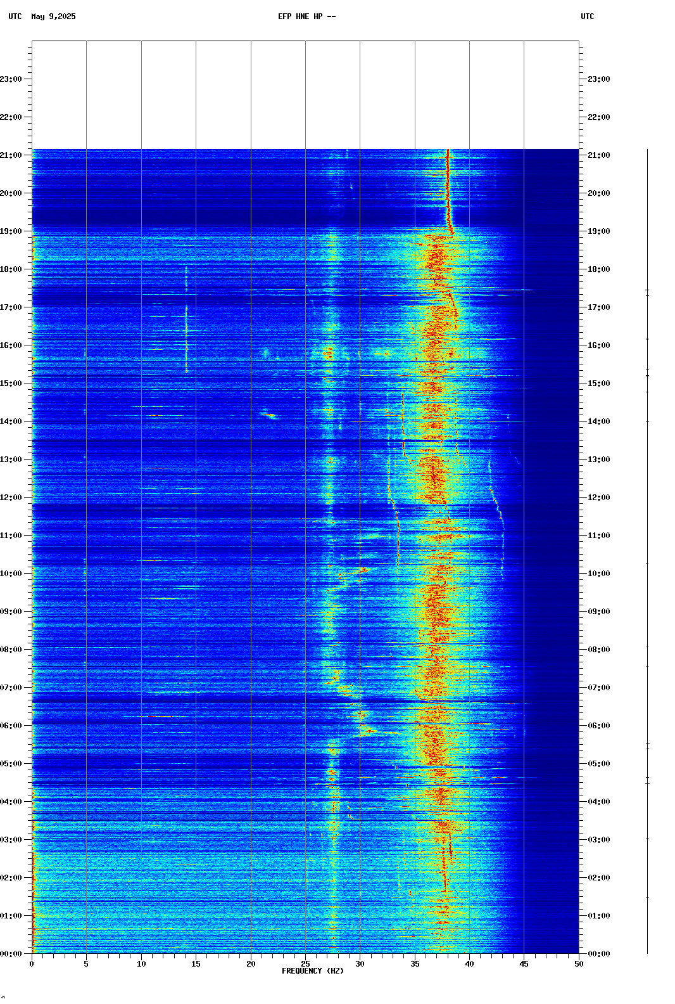The width and height of the screenshot is (675, 1004).
Task: Click '22:00' on the right time axis
Action: pos(599,117)
